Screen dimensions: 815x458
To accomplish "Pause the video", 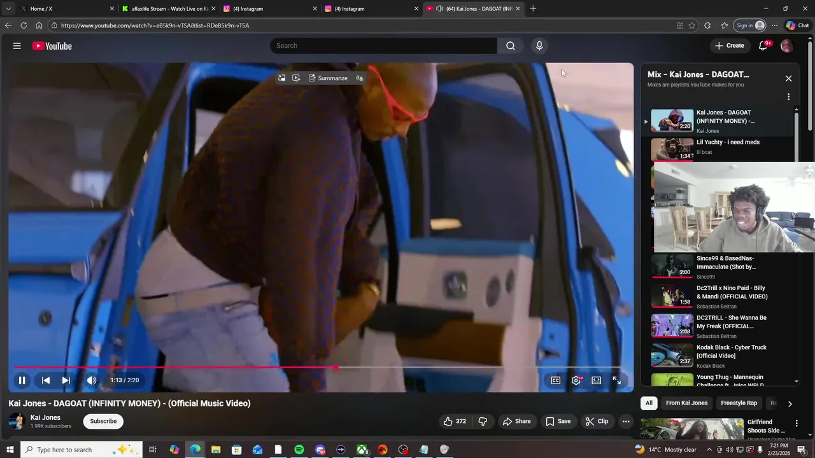I will [x=22, y=380].
